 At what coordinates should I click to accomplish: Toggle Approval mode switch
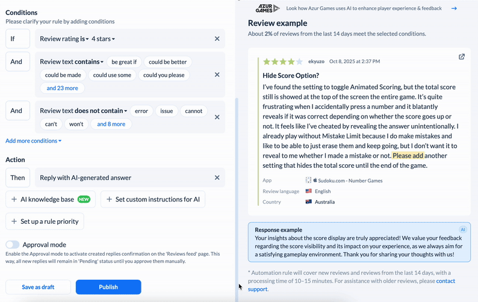13,245
